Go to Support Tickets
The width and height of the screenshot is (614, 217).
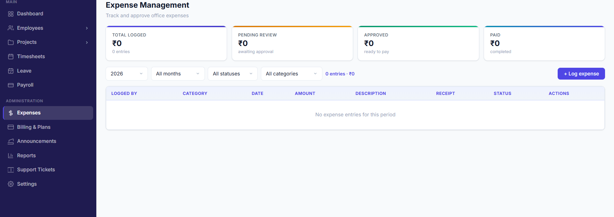pyautogui.click(x=48, y=170)
